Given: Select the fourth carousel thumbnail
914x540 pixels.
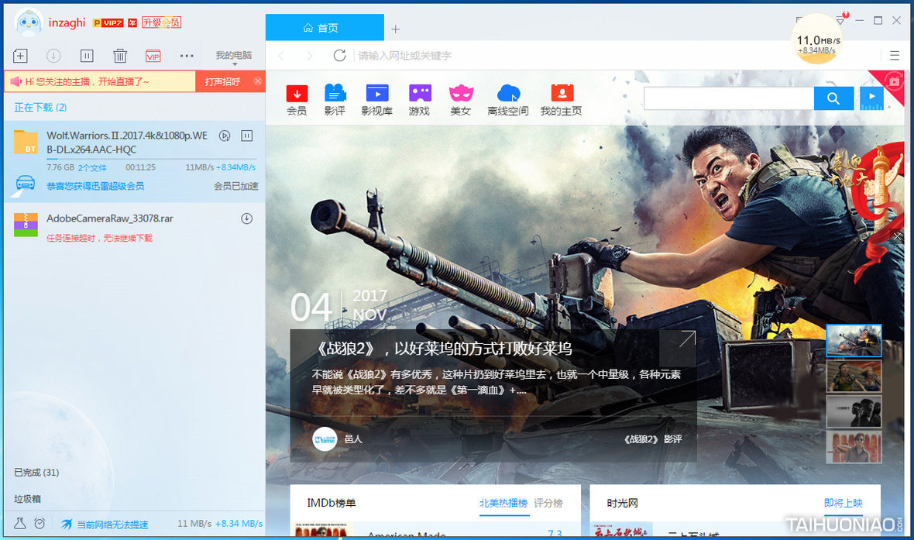Looking at the screenshot, I should tap(854, 447).
